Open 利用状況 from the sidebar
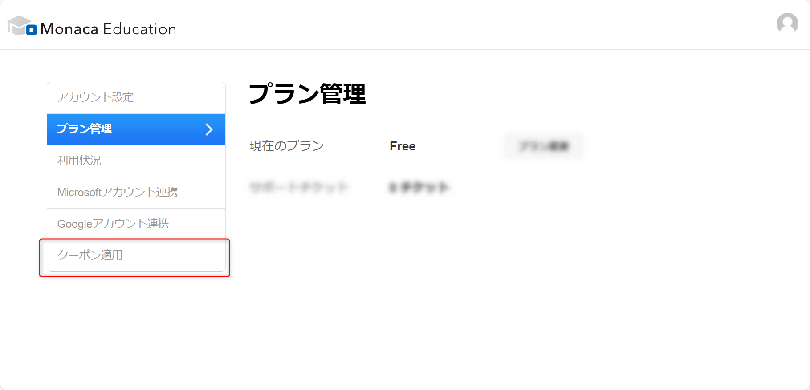 (136, 161)
